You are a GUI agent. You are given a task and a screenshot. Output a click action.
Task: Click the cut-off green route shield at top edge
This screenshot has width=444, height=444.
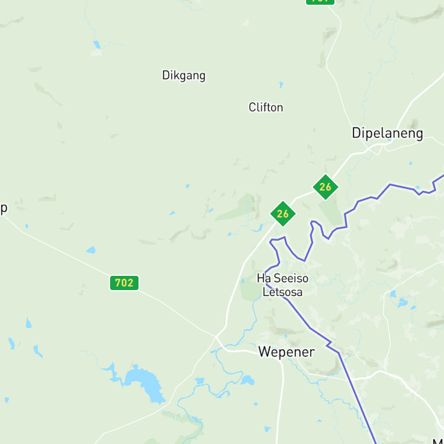pos(320,2)
